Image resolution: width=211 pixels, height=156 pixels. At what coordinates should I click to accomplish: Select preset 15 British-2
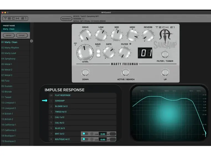[15, 119]
